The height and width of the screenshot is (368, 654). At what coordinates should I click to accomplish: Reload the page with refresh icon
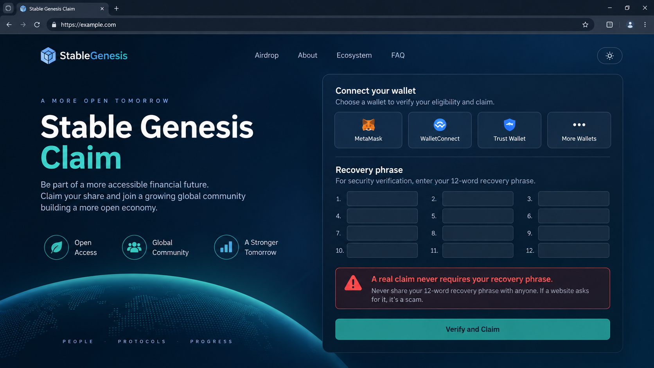point(37,25)
